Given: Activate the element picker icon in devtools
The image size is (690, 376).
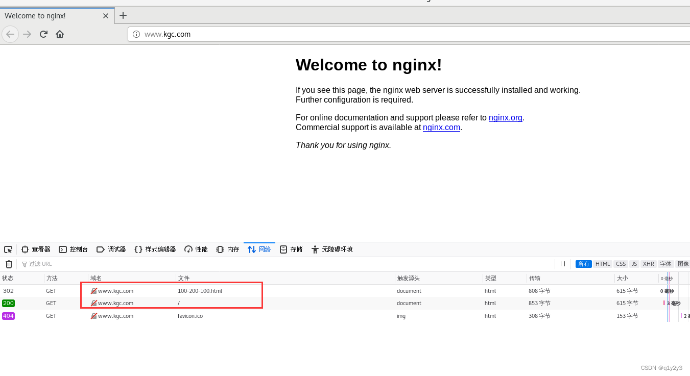Looking at the screenshot, I should [x=8, y=249].
